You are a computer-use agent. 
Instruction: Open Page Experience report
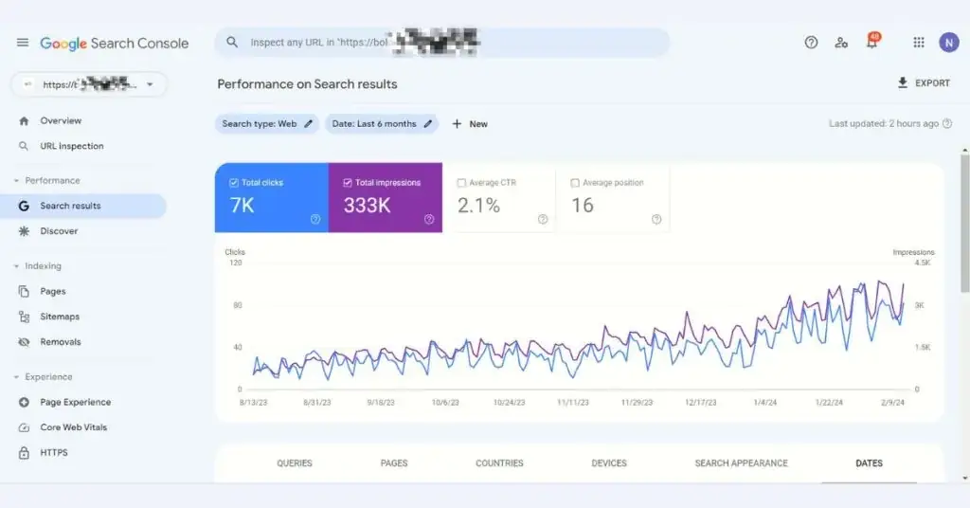pyautogui.click(x=76, y=402)
